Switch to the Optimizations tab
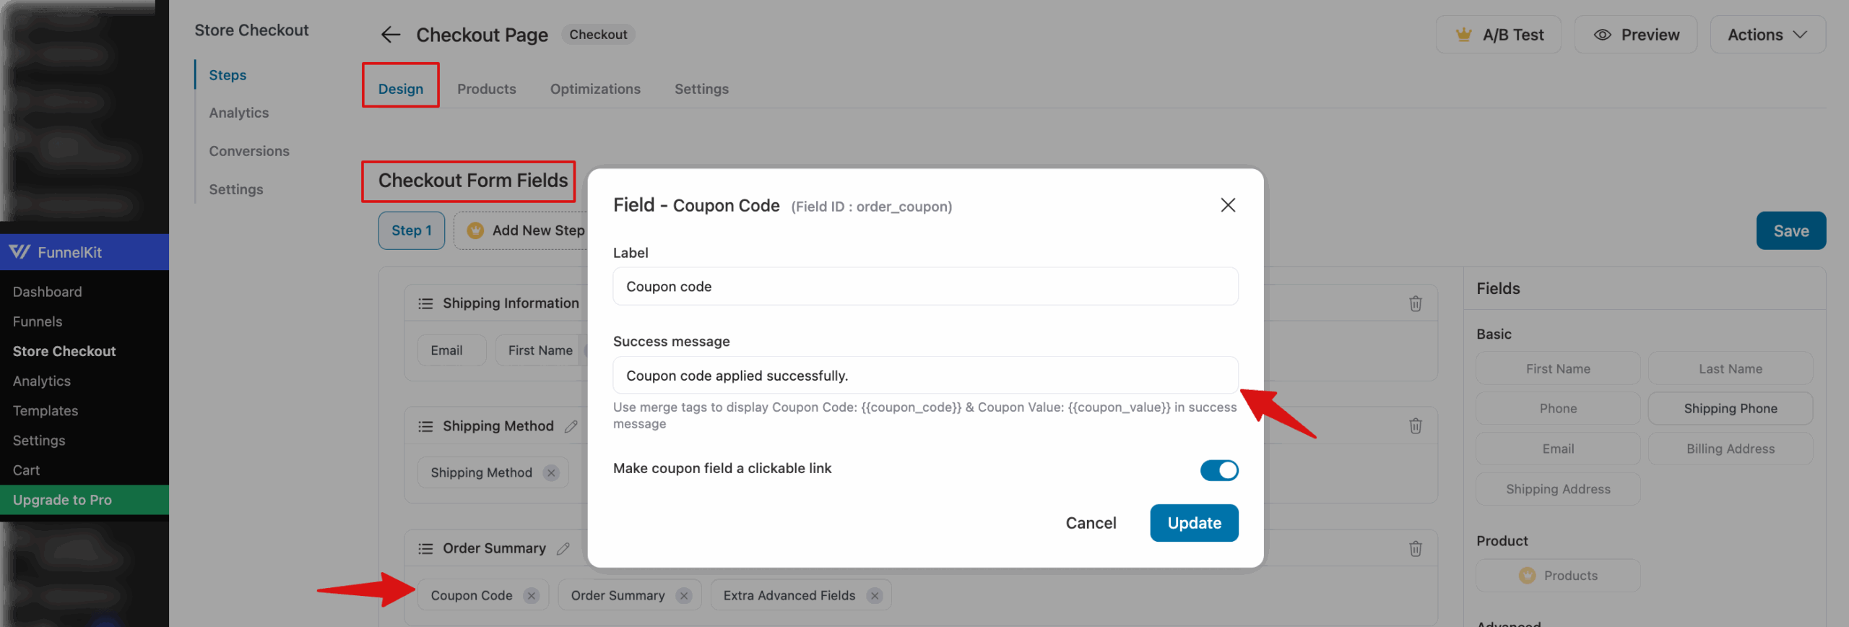This screenshot has width=1849, height=627. (595, 88)
